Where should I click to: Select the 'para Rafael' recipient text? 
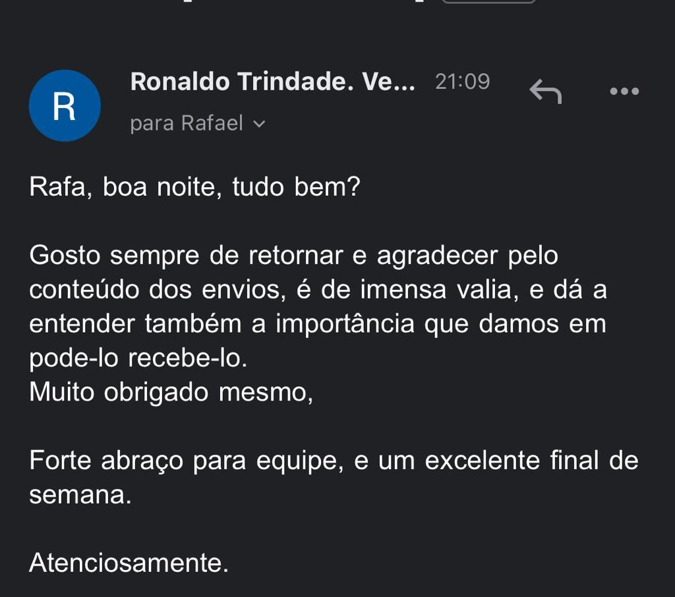[187, 123]
